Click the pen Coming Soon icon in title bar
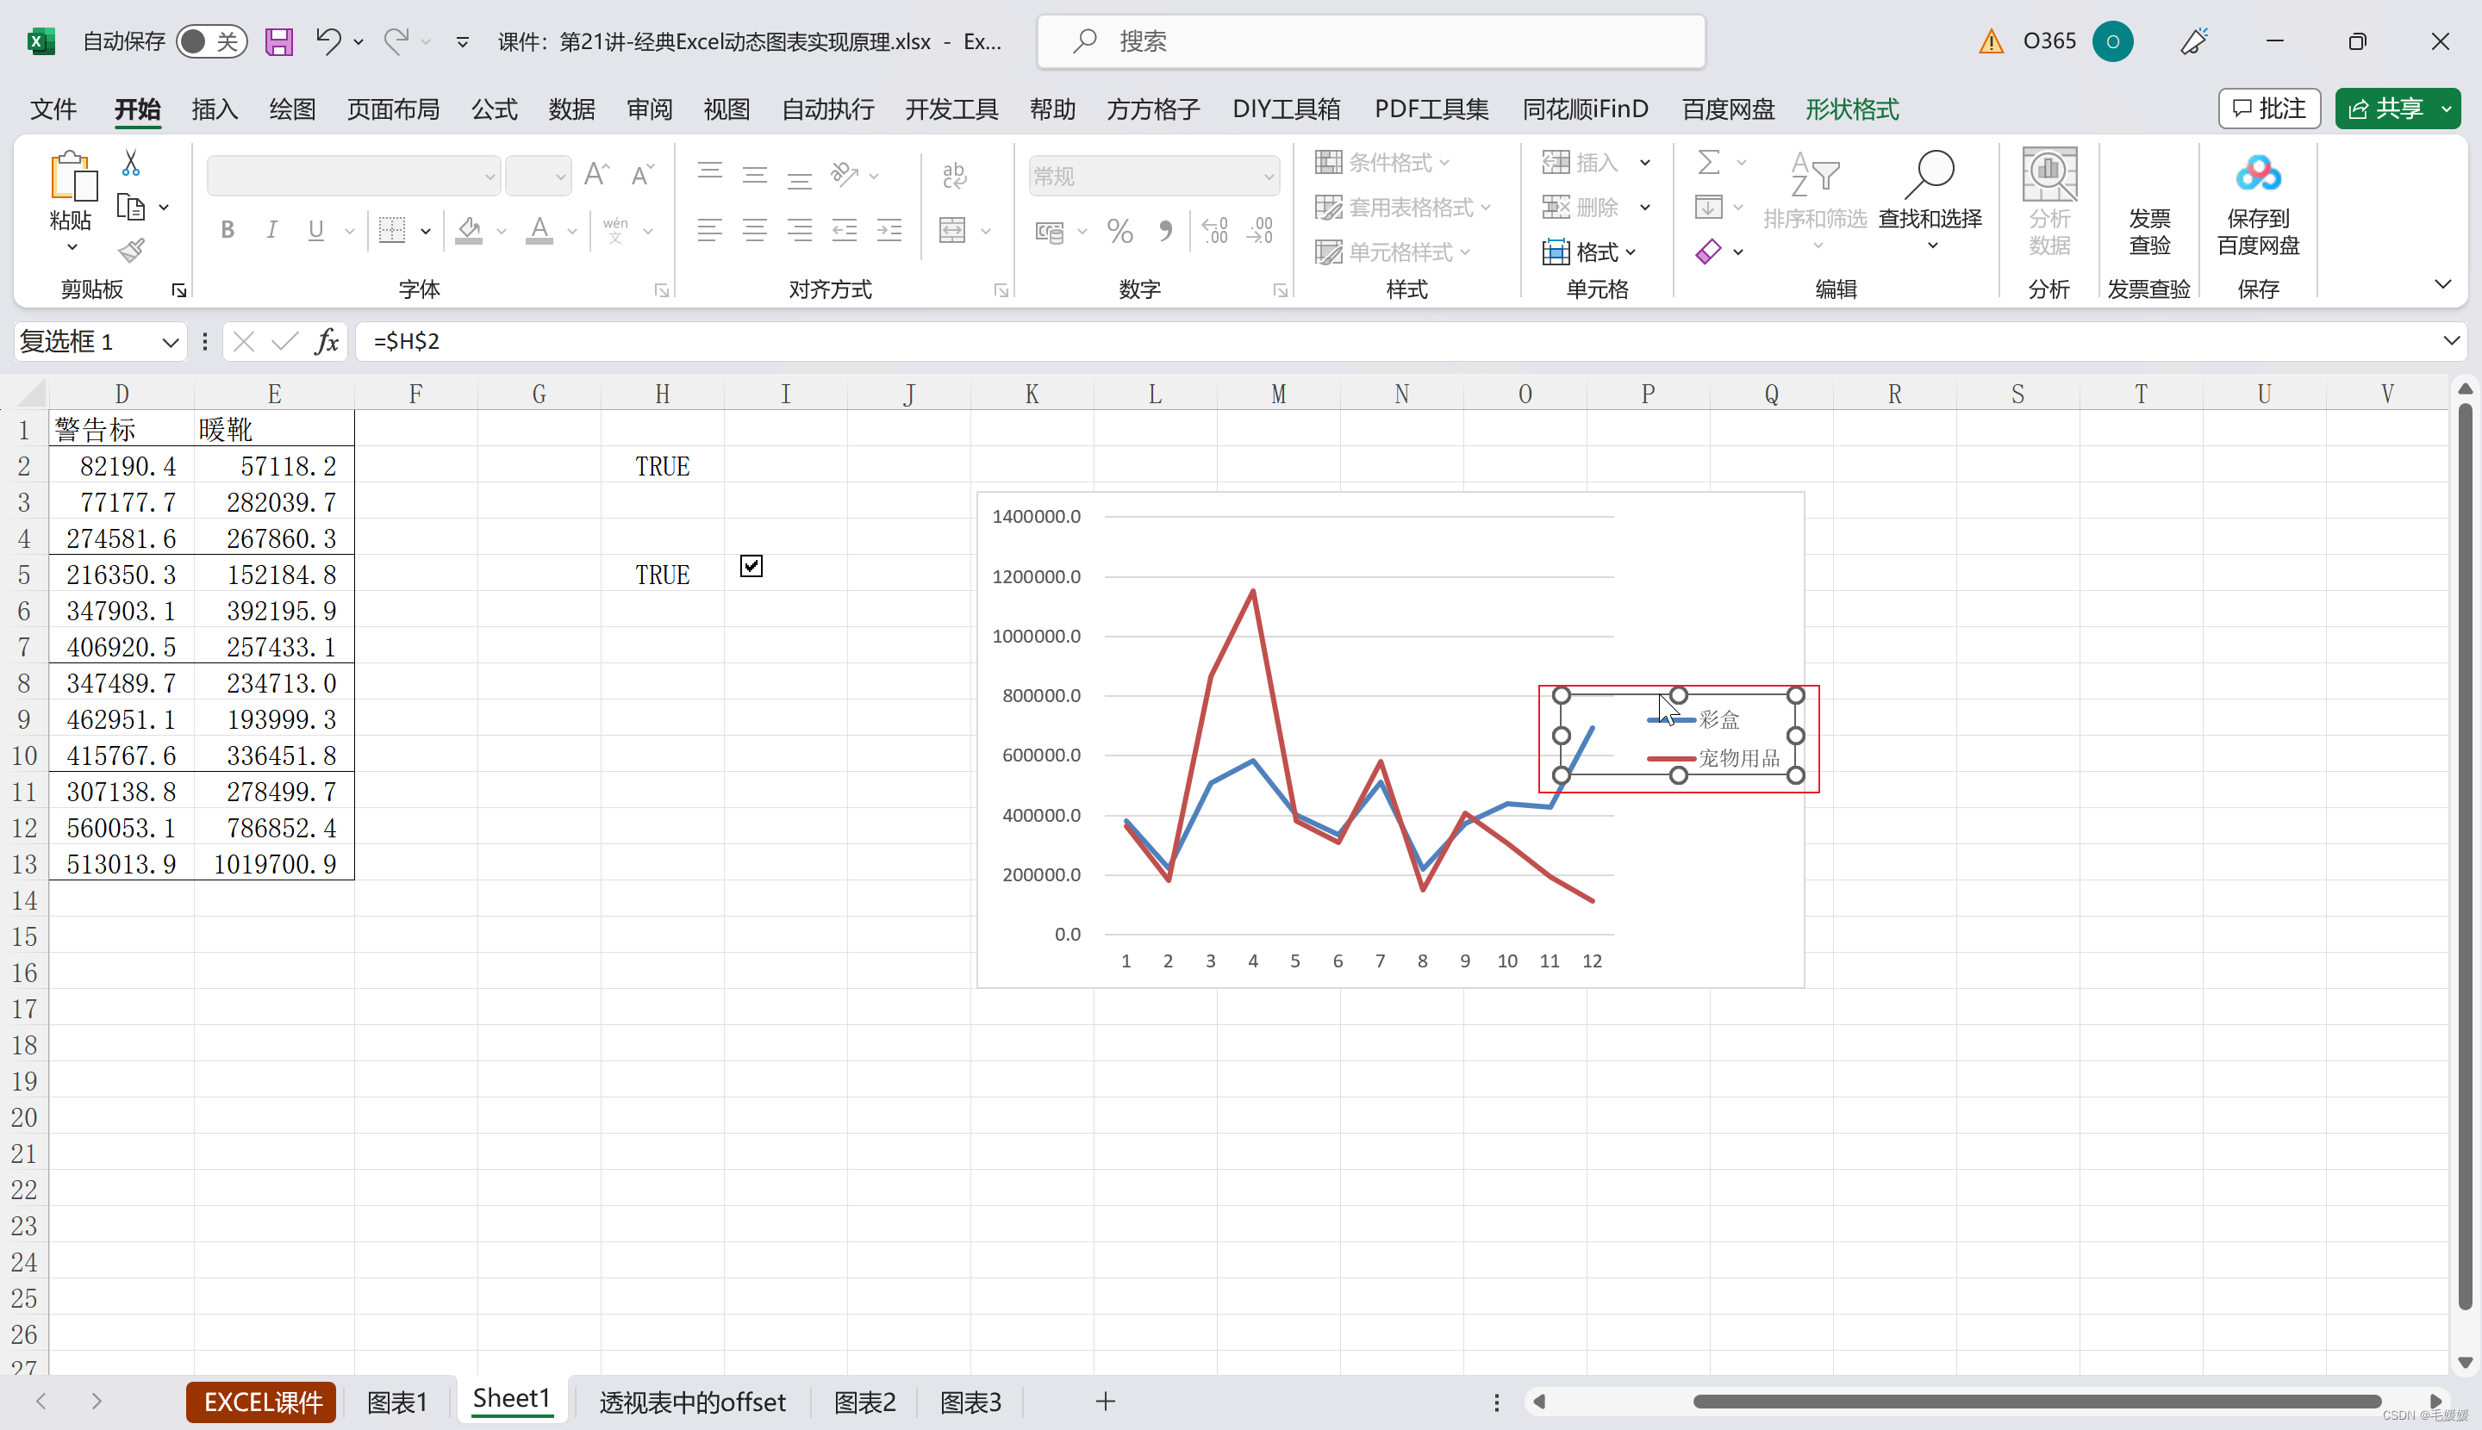The image size is (2482, 1430). tap(2193, 41)
